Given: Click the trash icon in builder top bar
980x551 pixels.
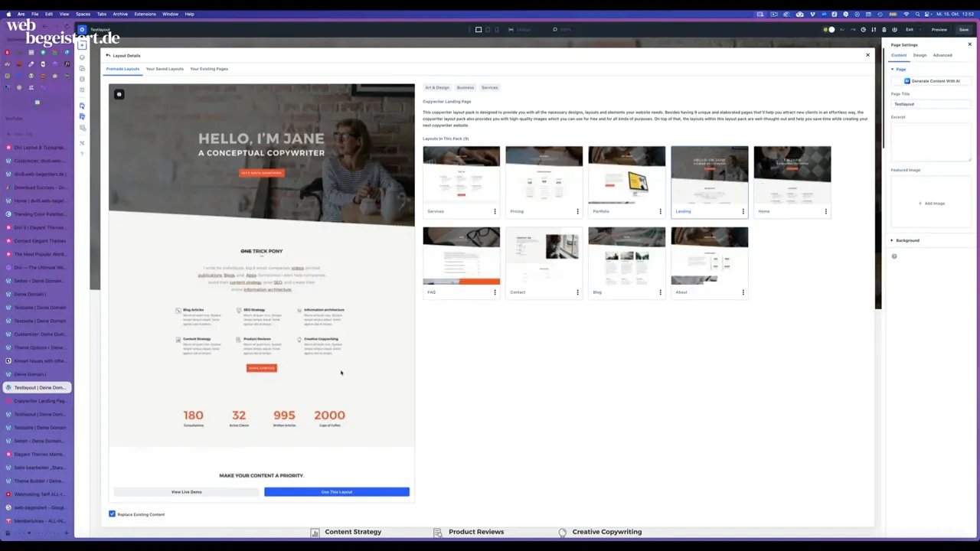Looking at the screenshot, I should [884, 30].
